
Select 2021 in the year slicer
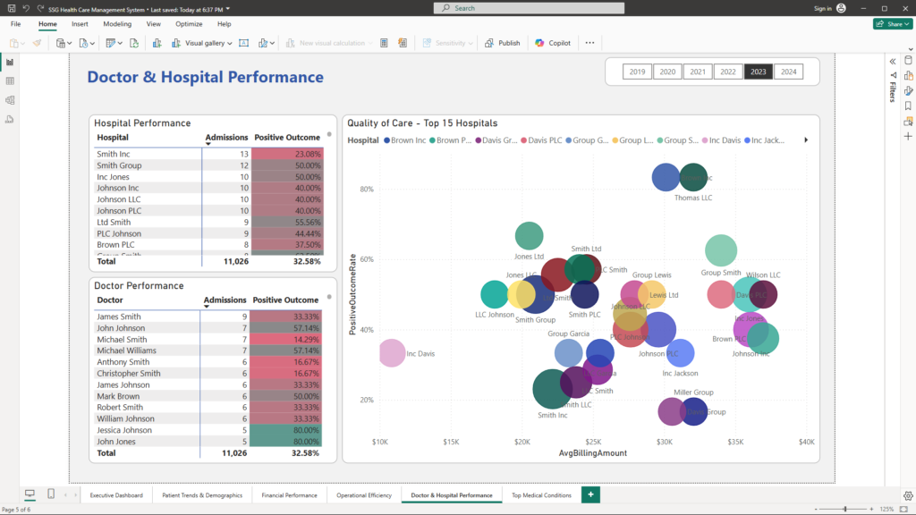tap(697, 72)
